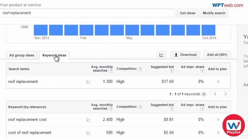Click the cost of roof replacement keyword

(30, 133)
